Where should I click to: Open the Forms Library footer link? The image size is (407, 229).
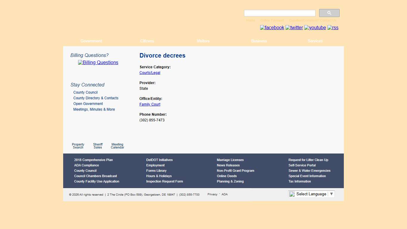pyautogui.click(x=156, y=171)
